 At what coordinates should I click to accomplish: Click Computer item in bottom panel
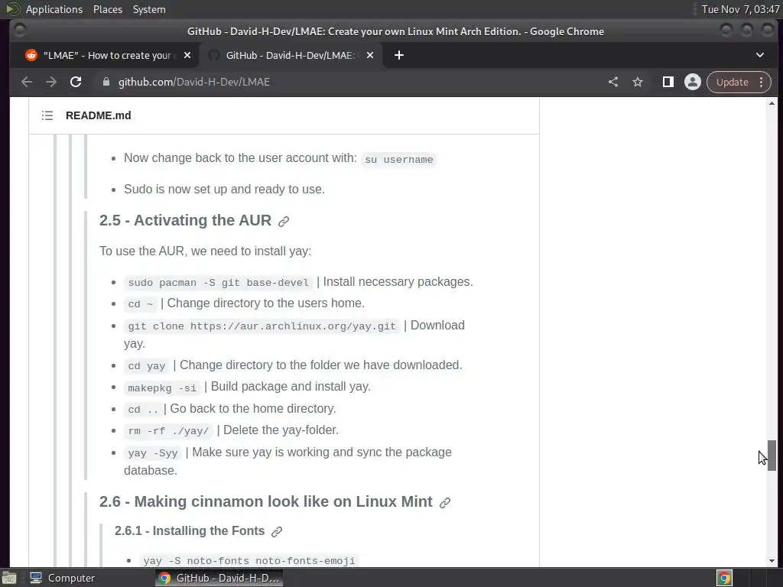(63, 578)
